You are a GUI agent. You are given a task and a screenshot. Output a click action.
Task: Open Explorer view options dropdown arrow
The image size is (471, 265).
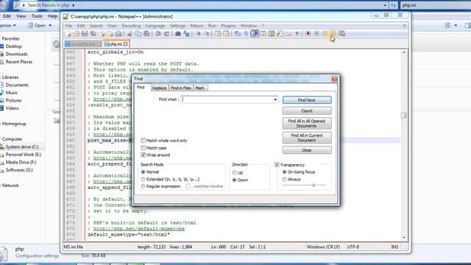tap(456, 26)
